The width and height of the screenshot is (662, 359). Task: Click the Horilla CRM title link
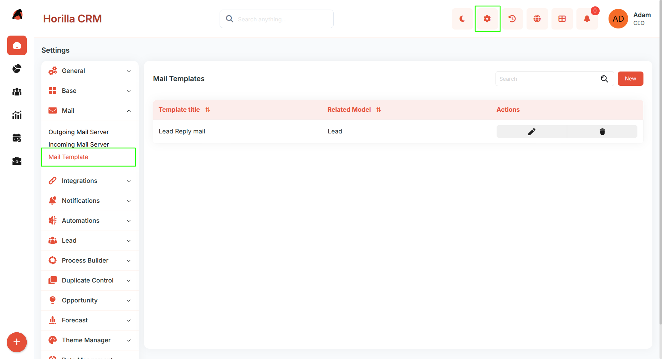tap(72, 19)
